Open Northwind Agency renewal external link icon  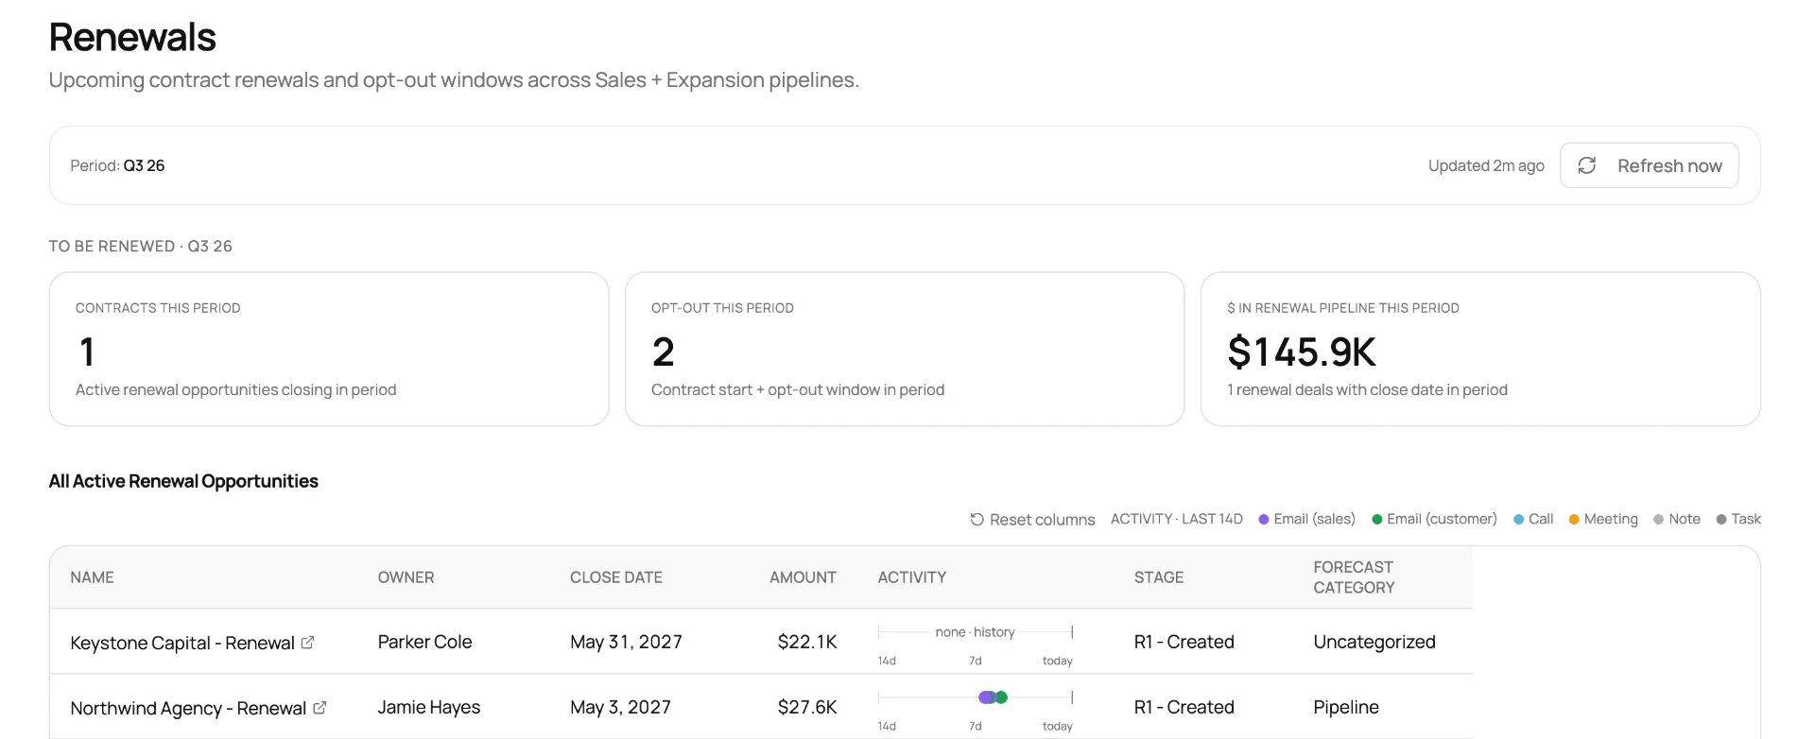(x=320, y=708)
